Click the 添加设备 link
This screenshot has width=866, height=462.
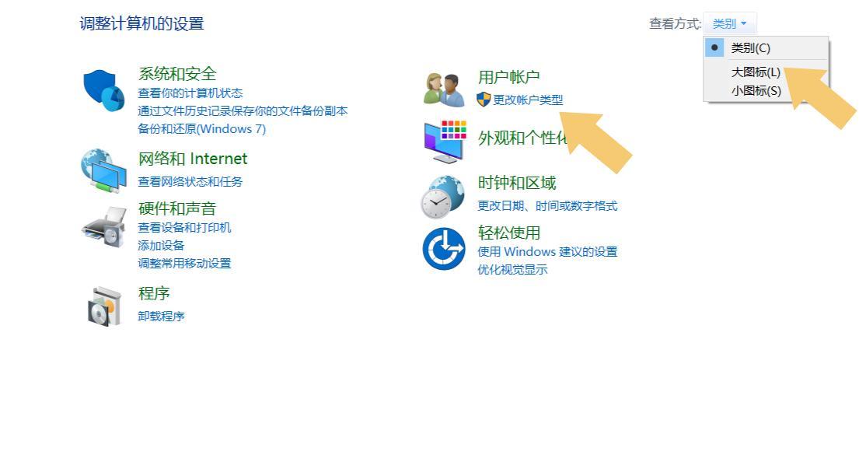click(x=161, y=245)
